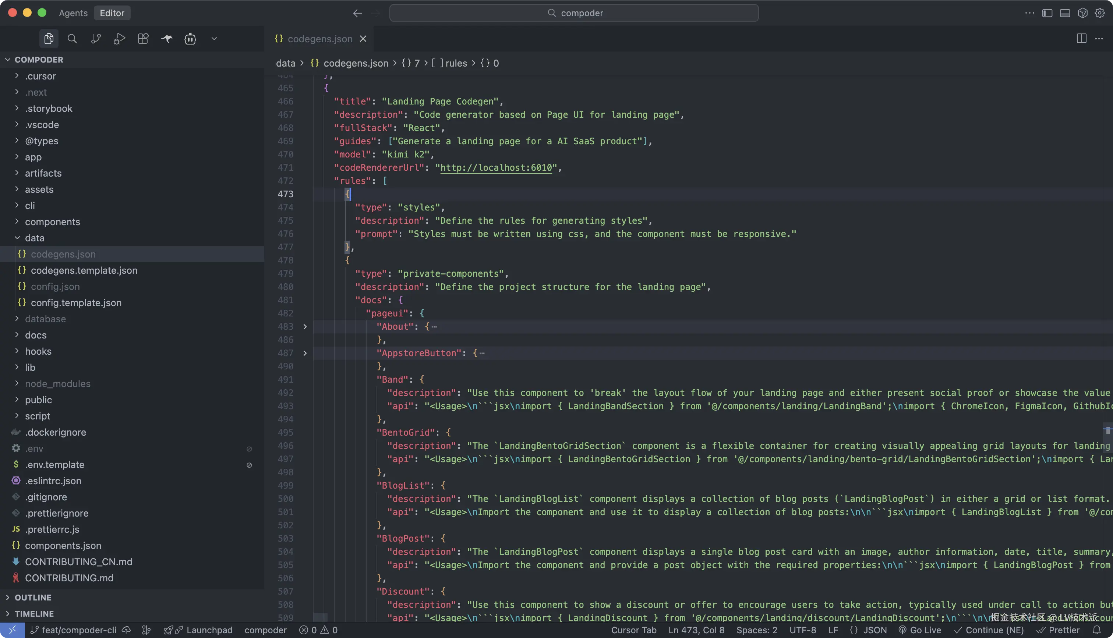
Task: Click Go Live in the status bar
Action: [x=920, y=630]
